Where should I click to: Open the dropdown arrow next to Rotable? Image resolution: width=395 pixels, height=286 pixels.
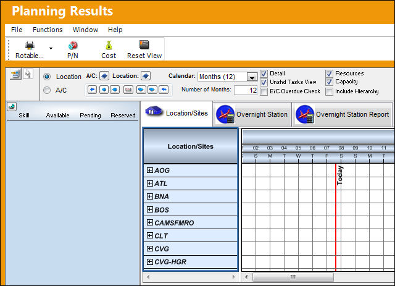(x=51, y=48)
